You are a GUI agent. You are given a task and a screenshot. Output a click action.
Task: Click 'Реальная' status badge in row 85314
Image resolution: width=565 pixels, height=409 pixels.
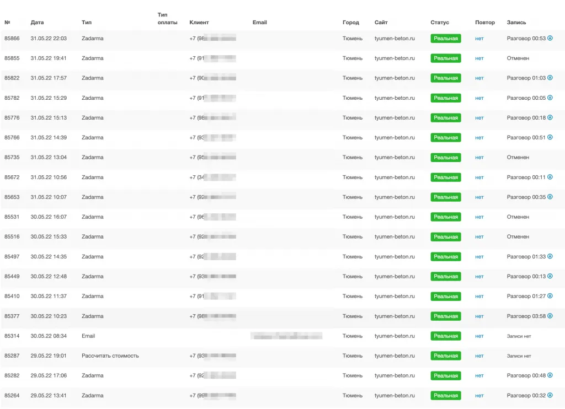point(445,336)
